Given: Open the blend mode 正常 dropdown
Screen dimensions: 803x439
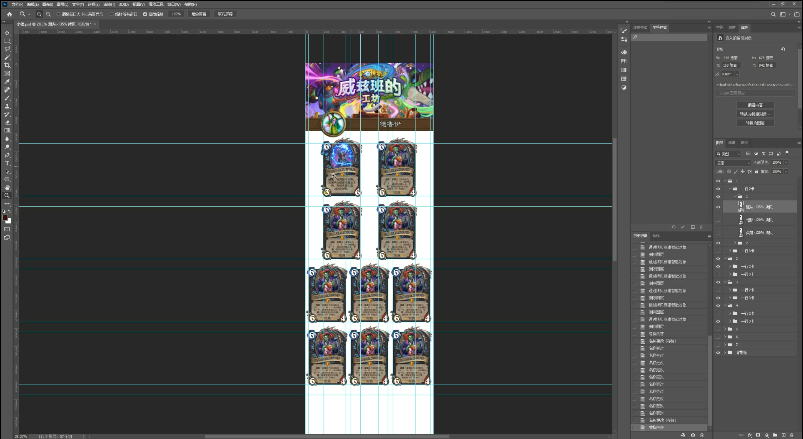Looking at the screenshot, I should [733, 163].
